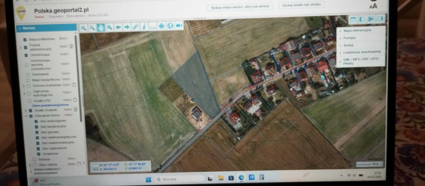Image resolution: width=425 pixels, height=186 pixels.
Task: Open Windows Start menu
Action: tap(148, 180)
